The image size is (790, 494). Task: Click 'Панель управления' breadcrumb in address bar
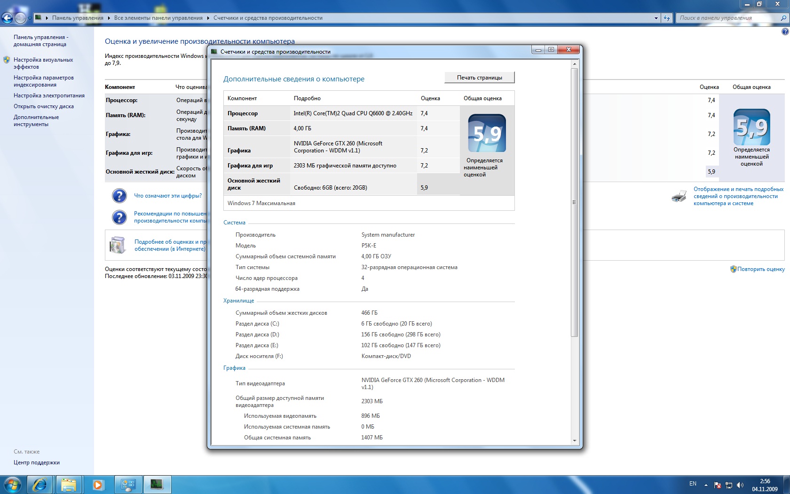pyautogui.click(x=78, y=18)
